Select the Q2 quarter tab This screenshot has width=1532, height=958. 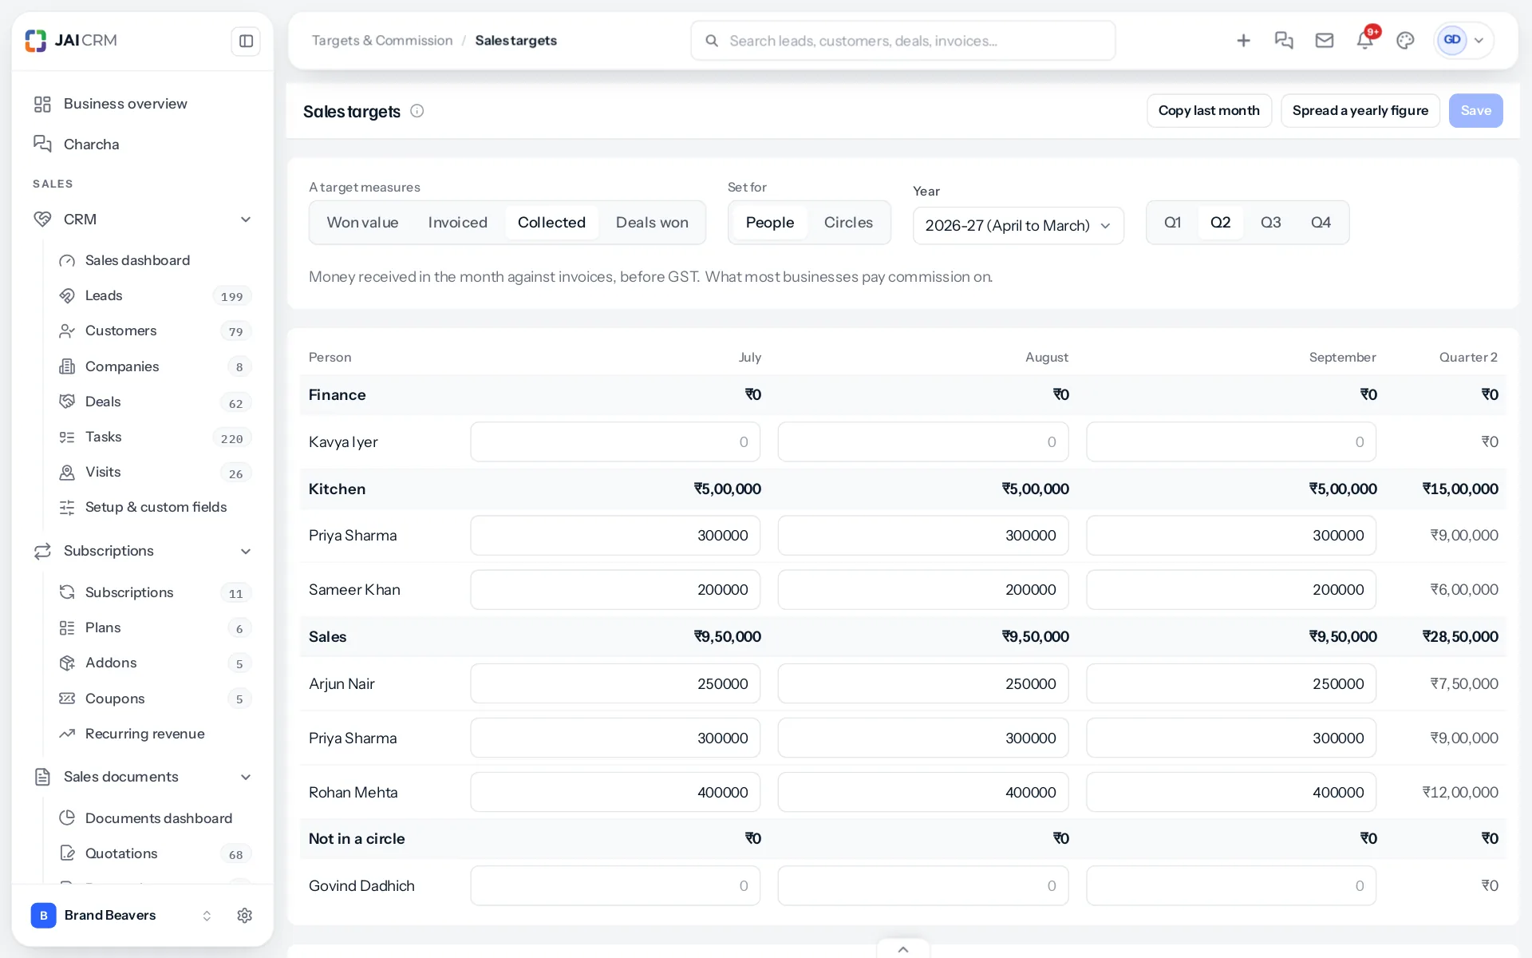[1220, 223]
